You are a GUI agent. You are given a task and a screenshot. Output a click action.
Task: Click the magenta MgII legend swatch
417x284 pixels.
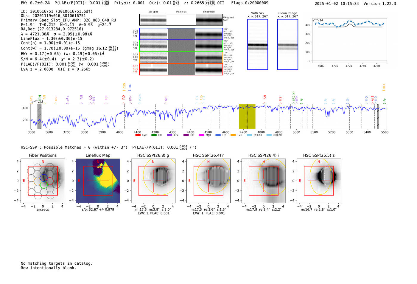click(202, 135)
